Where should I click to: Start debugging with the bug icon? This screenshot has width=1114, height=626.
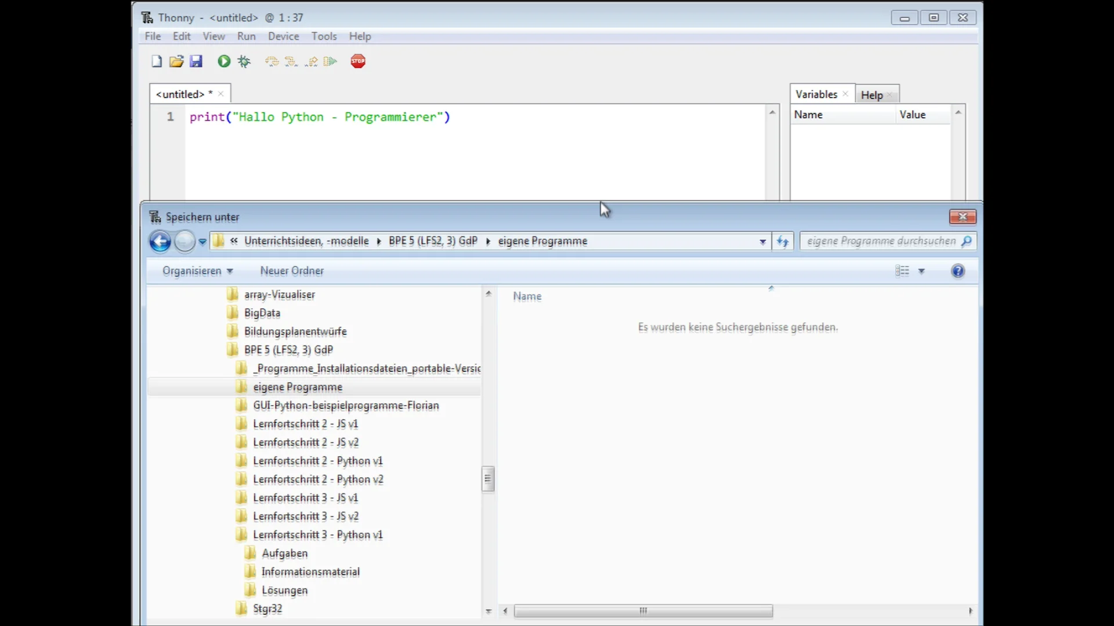[244, 61]
